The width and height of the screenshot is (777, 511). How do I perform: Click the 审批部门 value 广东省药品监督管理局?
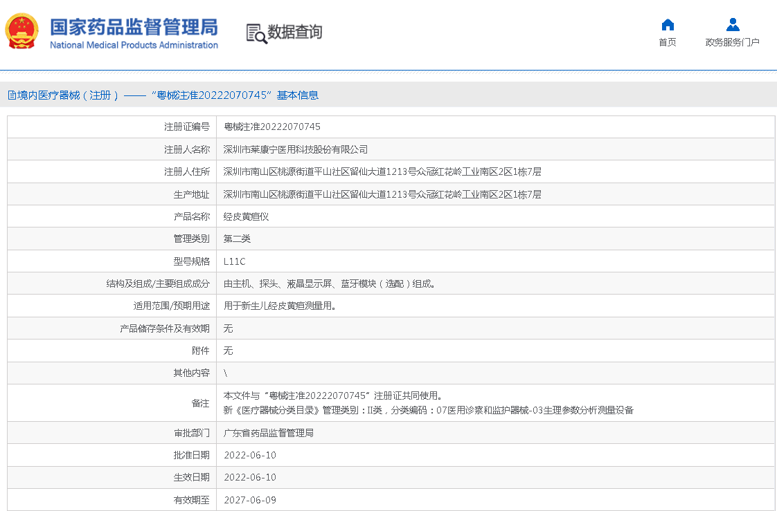pos(269,433)
